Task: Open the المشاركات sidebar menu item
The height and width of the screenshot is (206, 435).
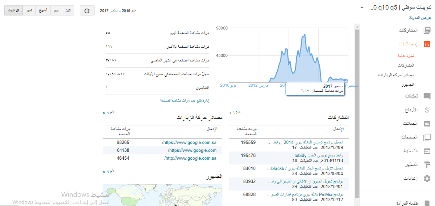Action: (x=408, y=30)
